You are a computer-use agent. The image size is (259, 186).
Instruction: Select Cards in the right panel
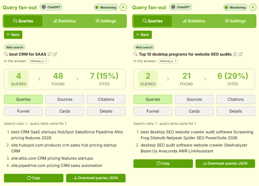[194, 111]
